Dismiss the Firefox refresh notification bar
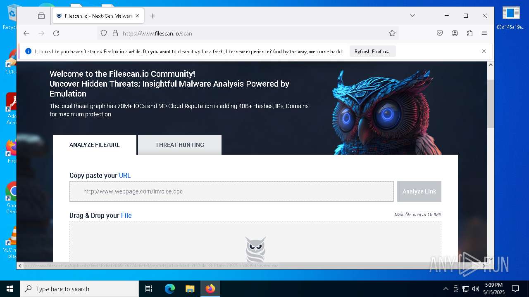529x297 pixels. [x=484, y=51]
